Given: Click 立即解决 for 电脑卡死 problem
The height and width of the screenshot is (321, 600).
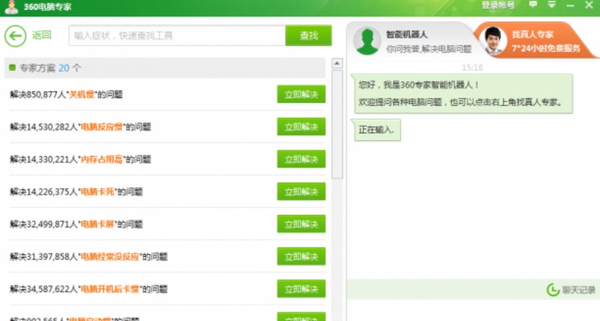Looking at the screenshot, I should tap(301, 192).
